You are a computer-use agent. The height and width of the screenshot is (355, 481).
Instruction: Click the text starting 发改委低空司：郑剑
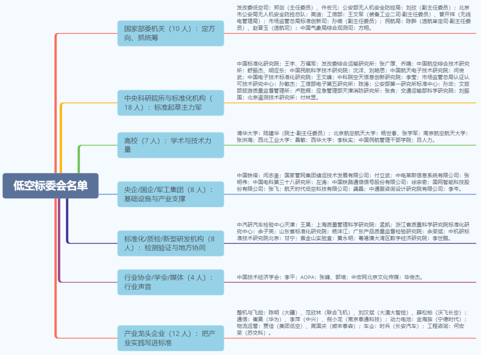click(x=353, y=18)
